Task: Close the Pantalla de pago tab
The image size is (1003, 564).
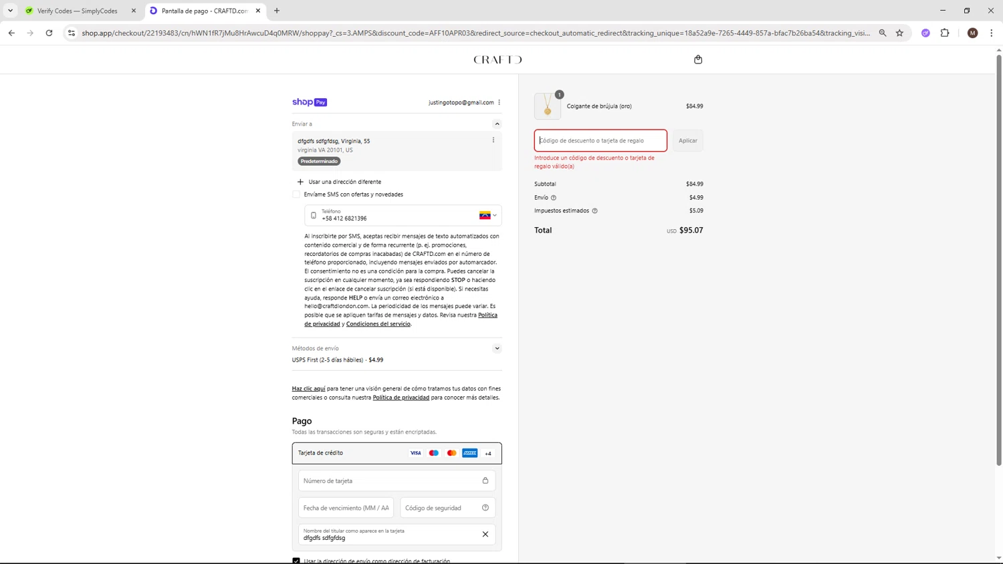Action: coord(257,11)
